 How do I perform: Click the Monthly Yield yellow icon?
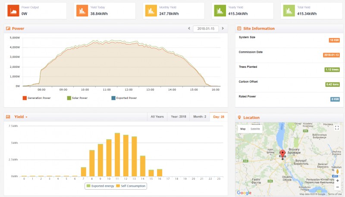(x=151, y=11)
